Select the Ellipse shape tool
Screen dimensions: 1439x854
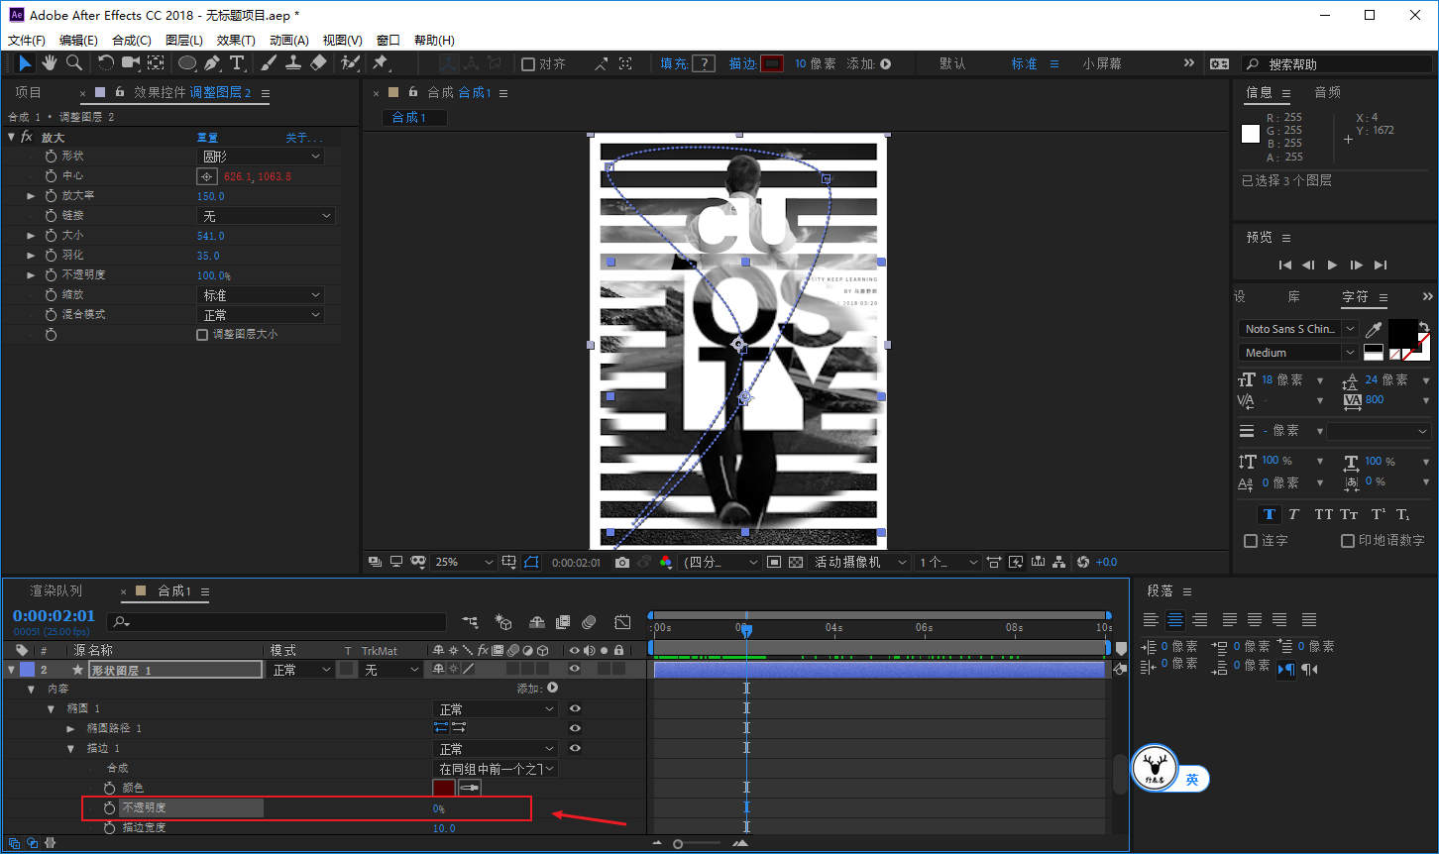coord(186,63)
